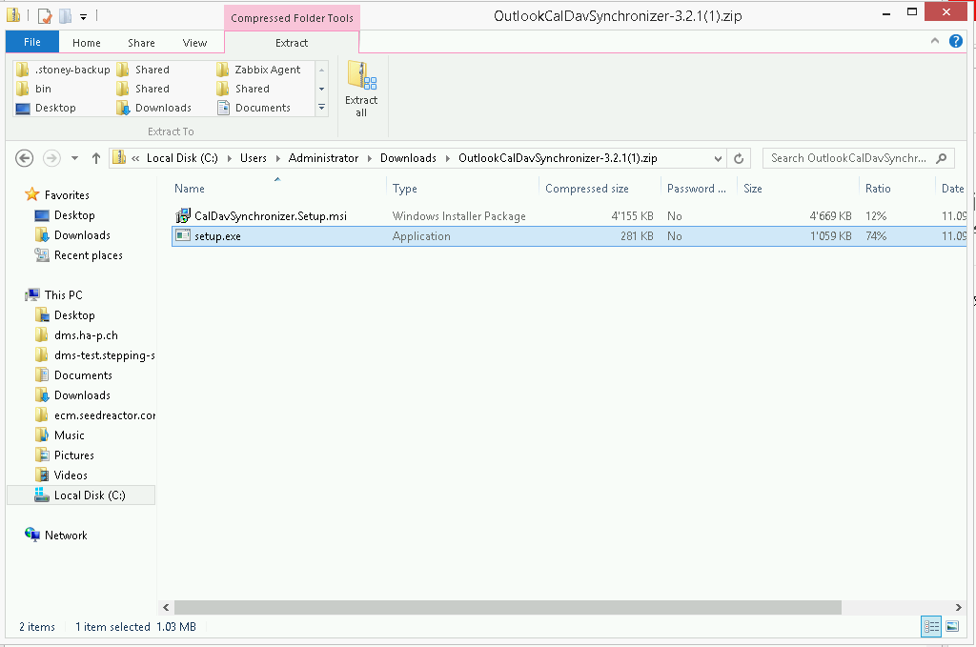Viewport: 976px width, 647px height.
Task: Switch to details view button
Action: [931, 626]
